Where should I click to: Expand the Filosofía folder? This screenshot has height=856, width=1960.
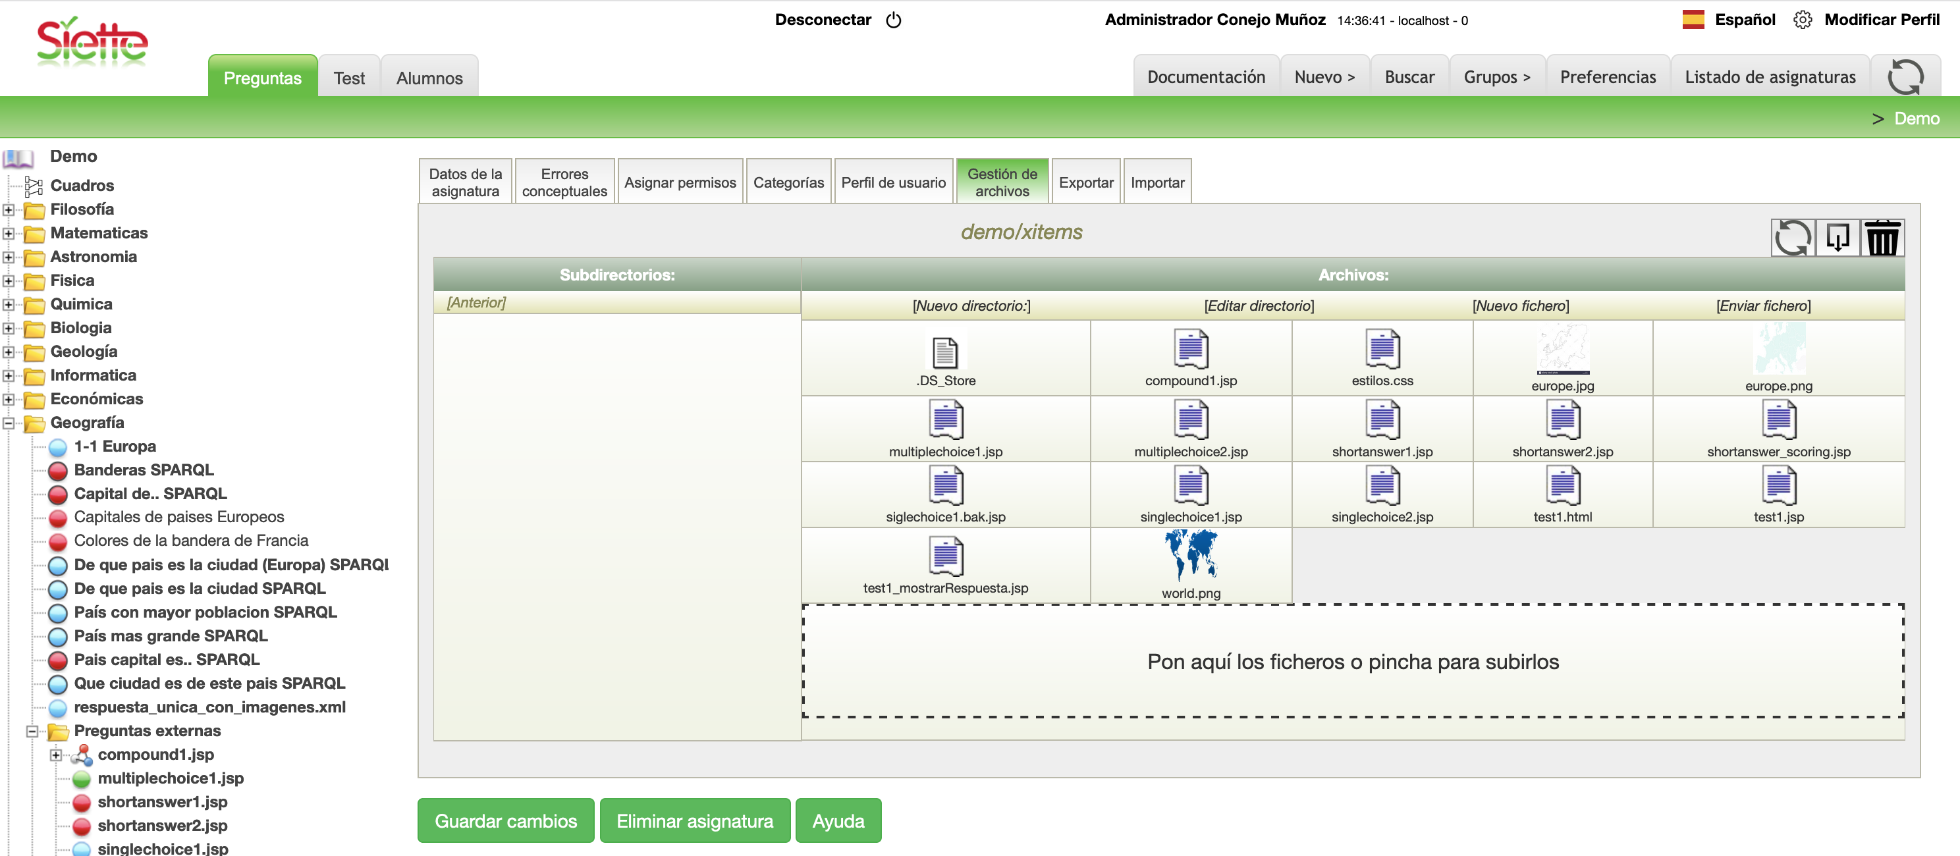click(9, 210)
